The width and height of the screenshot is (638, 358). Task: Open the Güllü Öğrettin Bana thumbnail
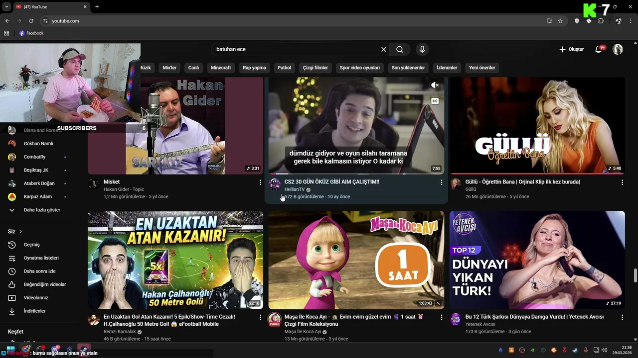click(537, 125)
